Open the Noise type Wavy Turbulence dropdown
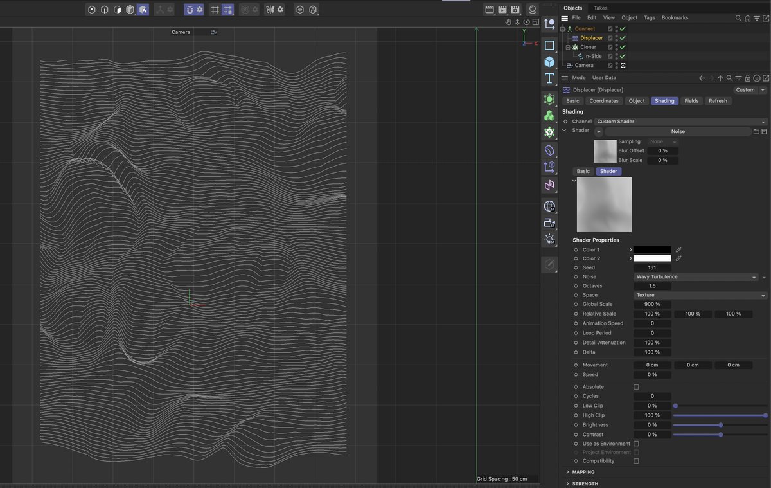This screenshot has width=771, height=488. [695, 277]
